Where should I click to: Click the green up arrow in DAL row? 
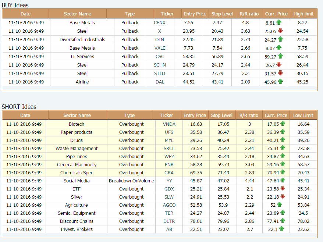(x=280, y=81)
